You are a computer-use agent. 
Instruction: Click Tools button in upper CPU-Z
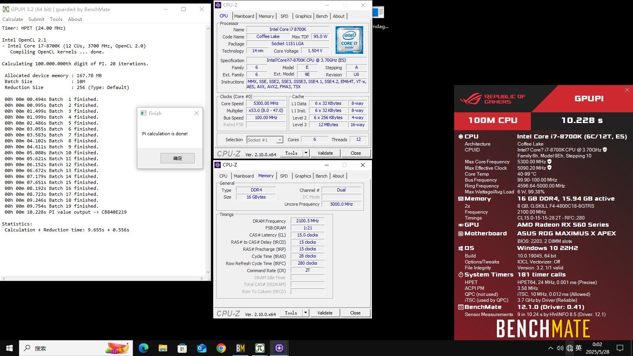292,153
